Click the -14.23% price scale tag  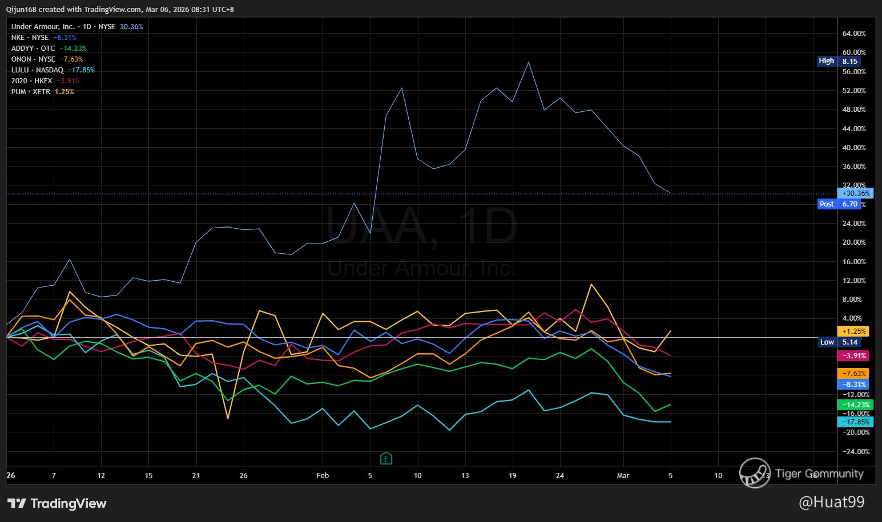pos(855,404)
